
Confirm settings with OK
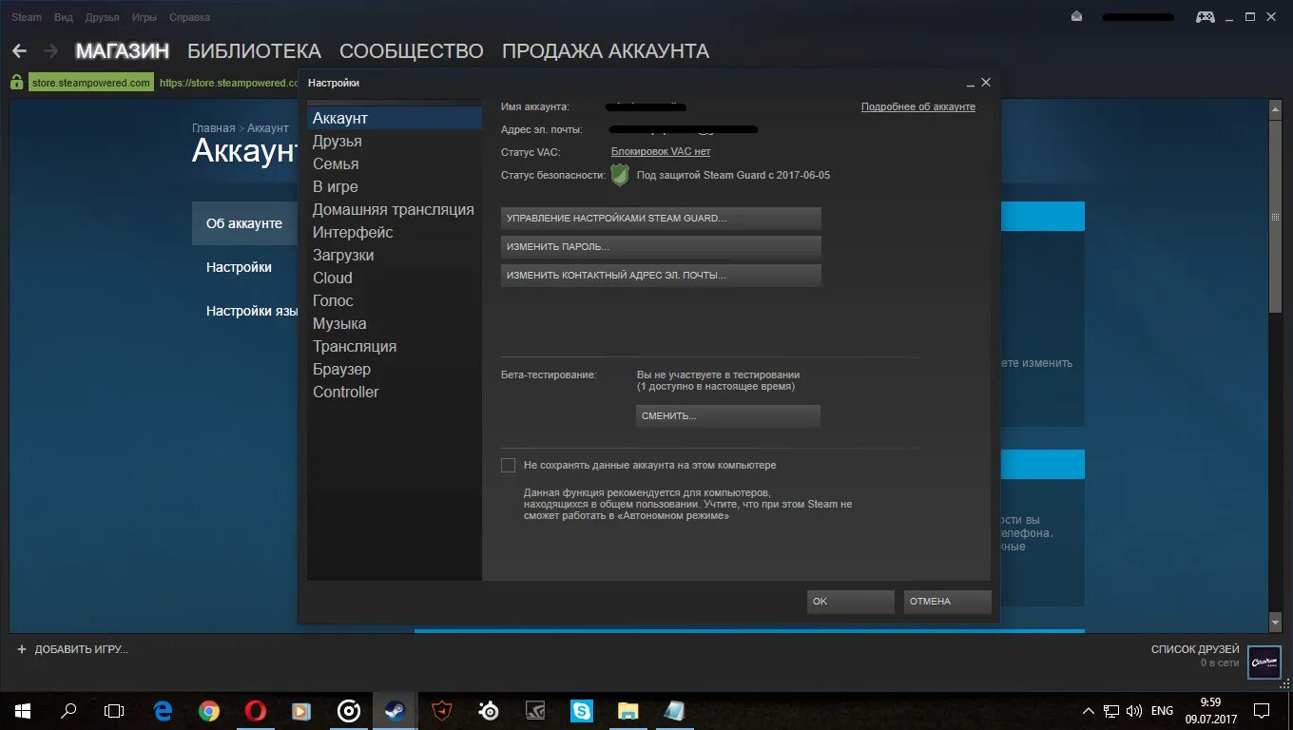(851, 602)
